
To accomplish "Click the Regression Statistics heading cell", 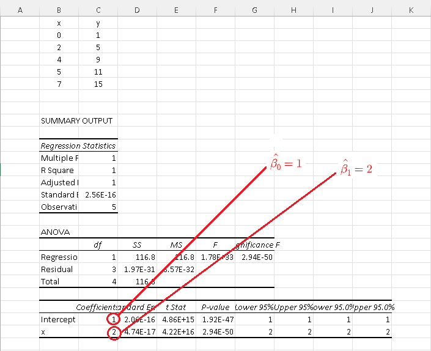I will pos(78,146).
